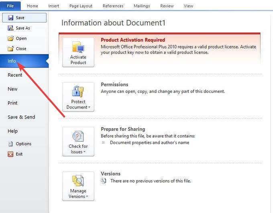Click the Protect Document lock-and-key icon

(78, 91)
